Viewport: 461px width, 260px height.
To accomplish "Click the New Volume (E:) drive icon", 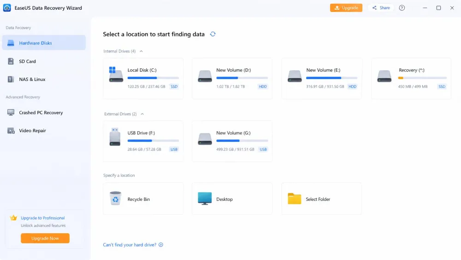I will coord(295,76).
